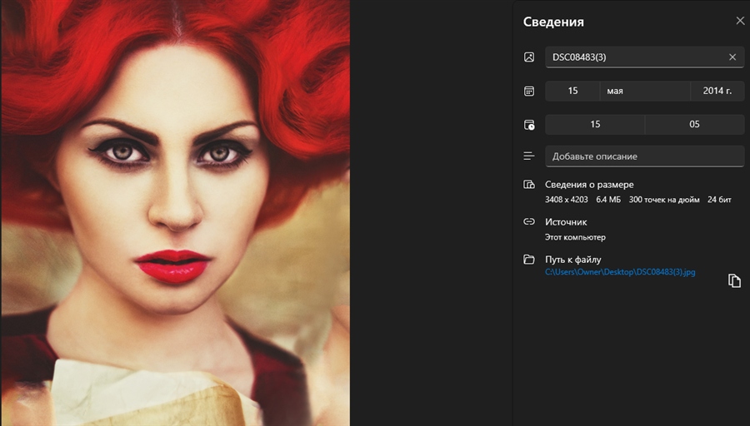Click the Источник link chain icon
Screen dimensions: 750x426
tap(528, 222)
